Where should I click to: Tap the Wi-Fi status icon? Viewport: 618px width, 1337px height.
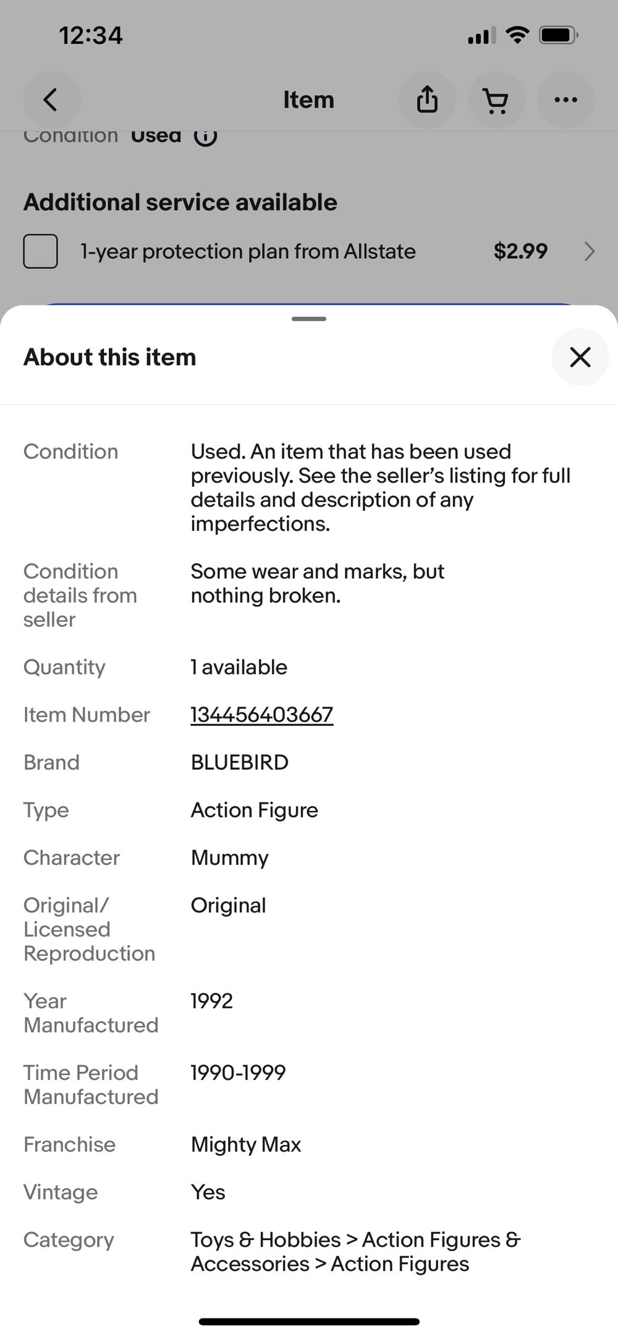(517, 35)
